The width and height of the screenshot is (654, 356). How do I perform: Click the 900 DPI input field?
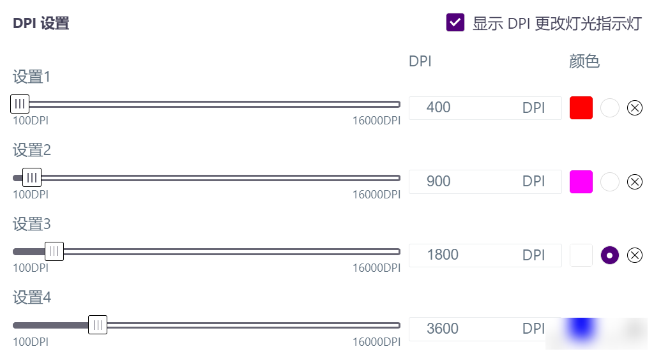[485, 182]
